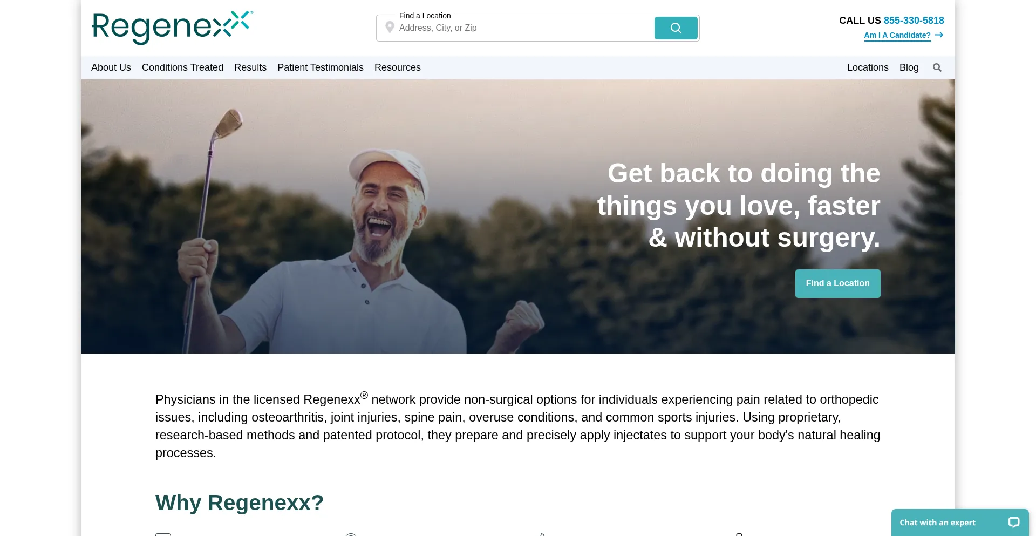Open site search magnifier in navigation bar
This screenshot has height=536, width=1036.
[937, 67]
